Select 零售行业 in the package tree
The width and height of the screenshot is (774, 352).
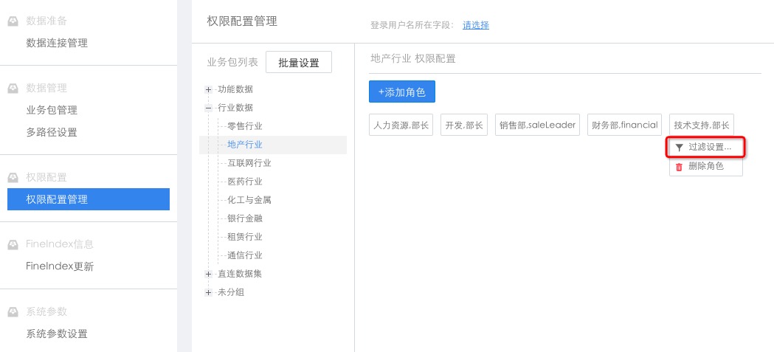[x=245, y=126]
